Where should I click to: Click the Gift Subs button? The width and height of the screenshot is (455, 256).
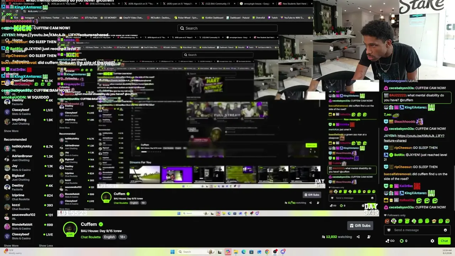click(x=360, y=225)
